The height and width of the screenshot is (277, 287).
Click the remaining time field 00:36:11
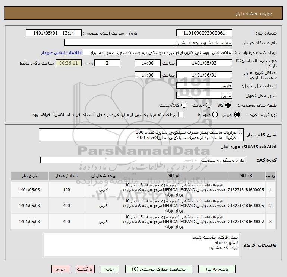(x=69, y=63)
